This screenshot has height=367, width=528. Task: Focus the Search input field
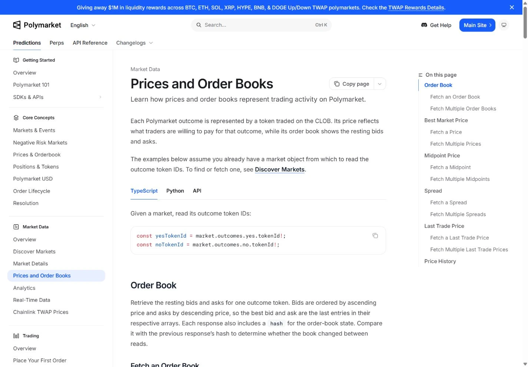[x=261, y=25]
